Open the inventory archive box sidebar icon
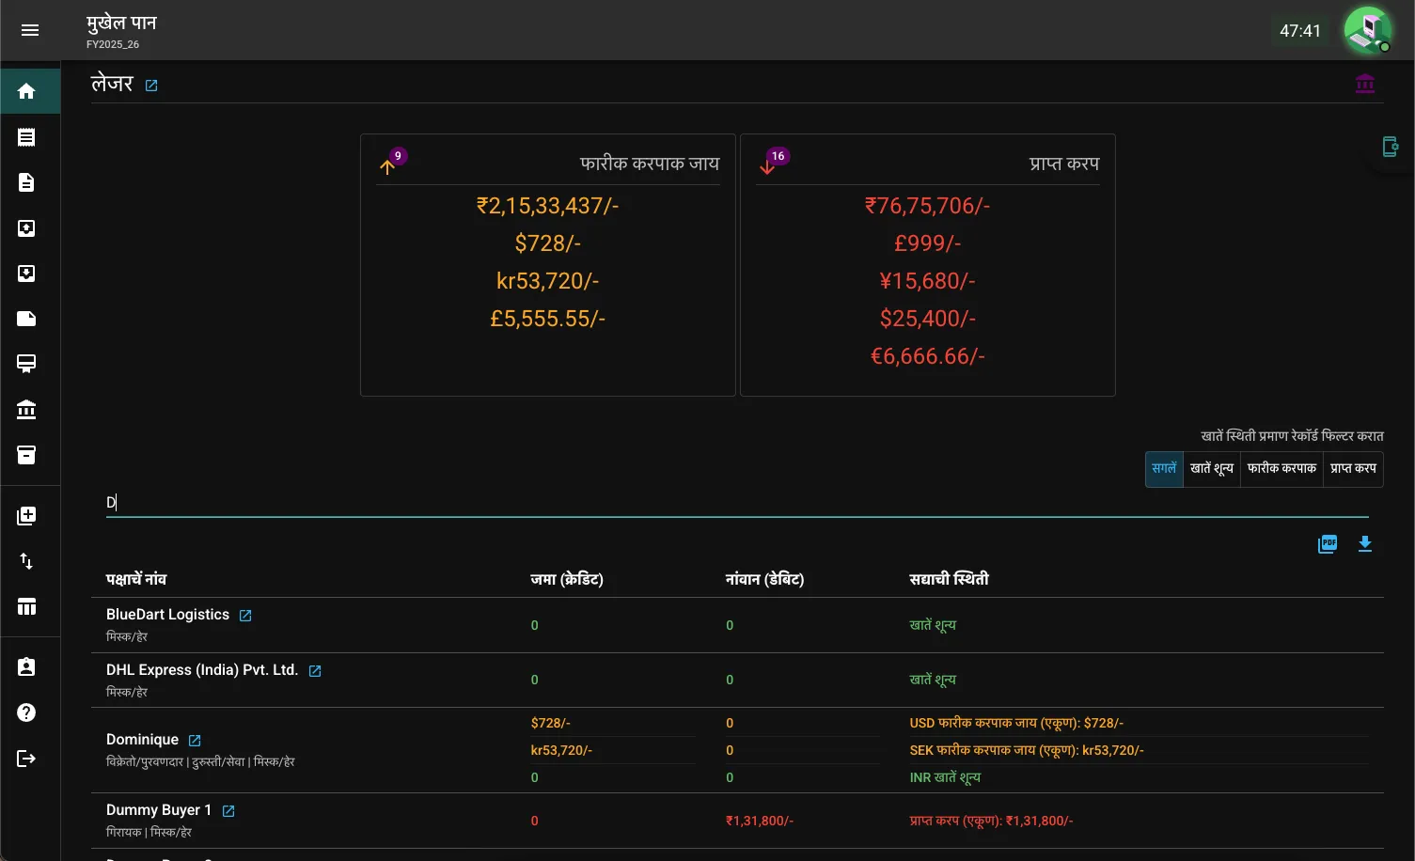The height and width of the screenshot is (861, 1415). coord(26,455)
